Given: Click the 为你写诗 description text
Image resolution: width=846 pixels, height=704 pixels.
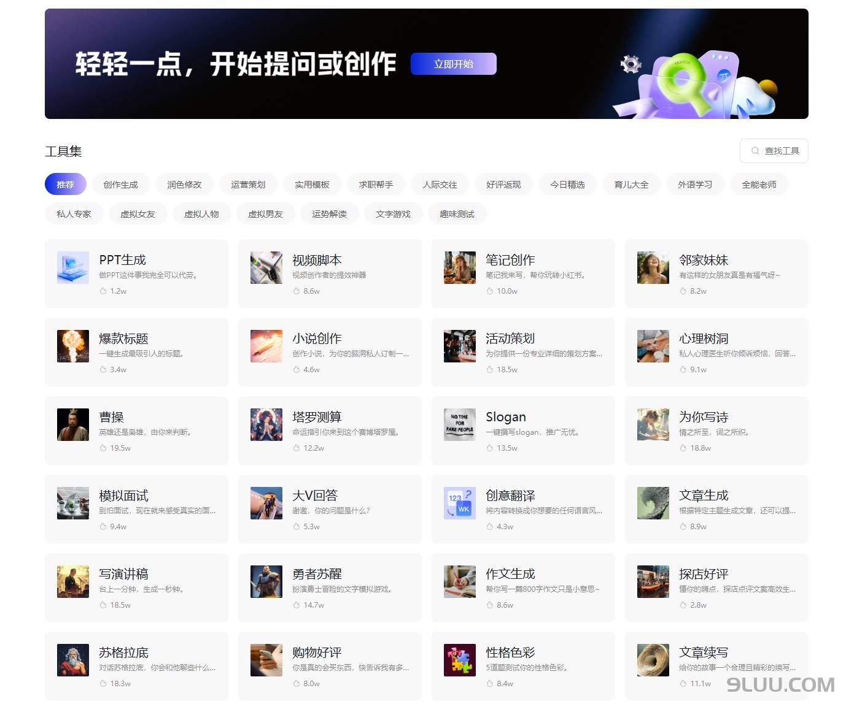Looking at the screenshot, I should pos(714,432).
